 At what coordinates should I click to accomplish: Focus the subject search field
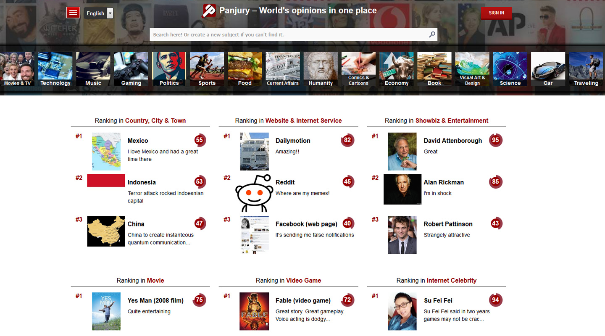293,34
